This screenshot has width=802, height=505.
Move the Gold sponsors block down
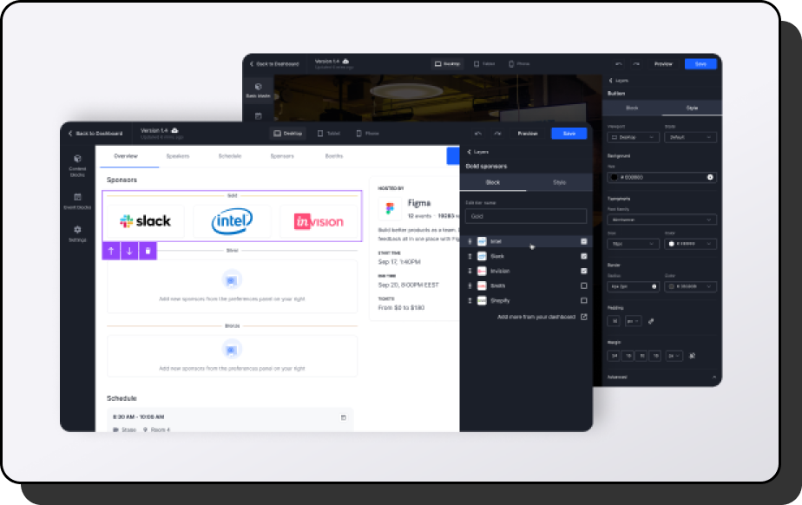click(129, 251)
